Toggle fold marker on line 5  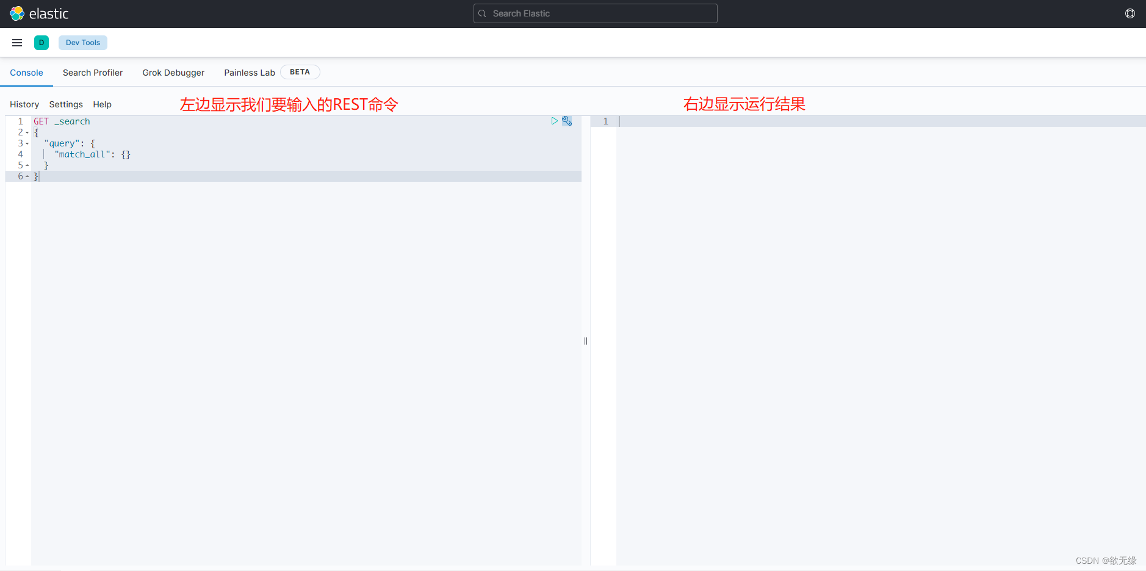pos(27,165)
